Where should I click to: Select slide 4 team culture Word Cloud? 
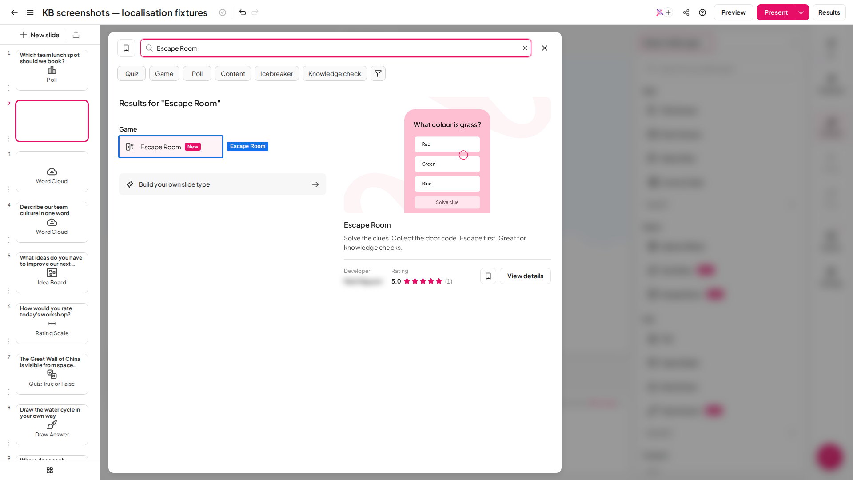click(52, 222)
